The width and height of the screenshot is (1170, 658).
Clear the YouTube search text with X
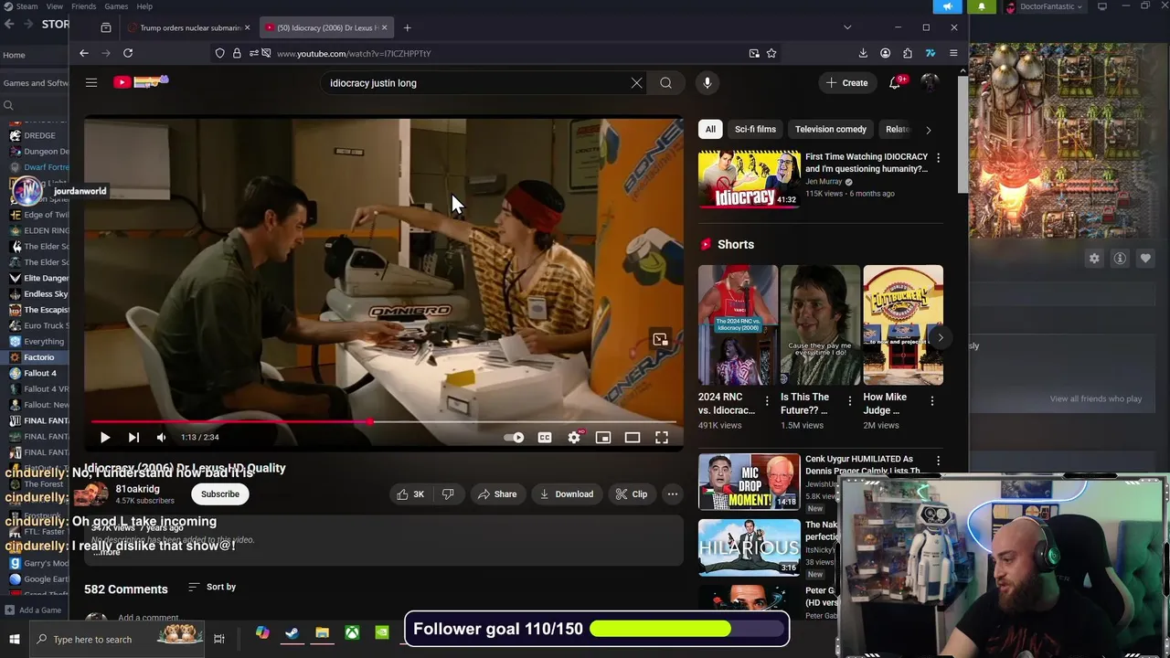click(x=636, y=83)
